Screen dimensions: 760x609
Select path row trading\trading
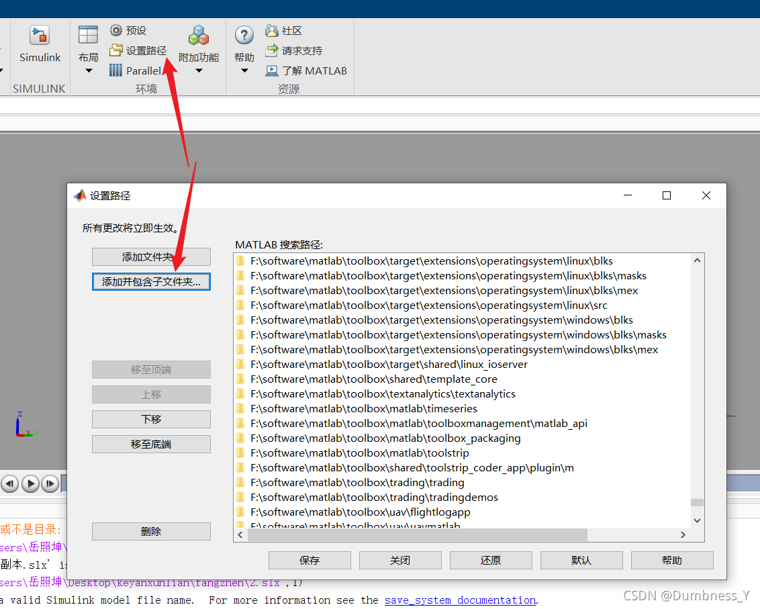click(463, 483)
